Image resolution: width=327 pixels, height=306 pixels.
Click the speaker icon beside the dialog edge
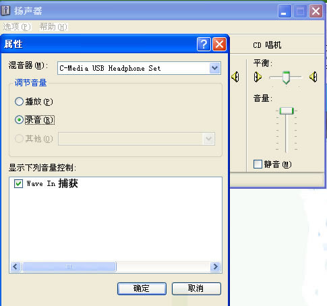(x=235, y=77)
